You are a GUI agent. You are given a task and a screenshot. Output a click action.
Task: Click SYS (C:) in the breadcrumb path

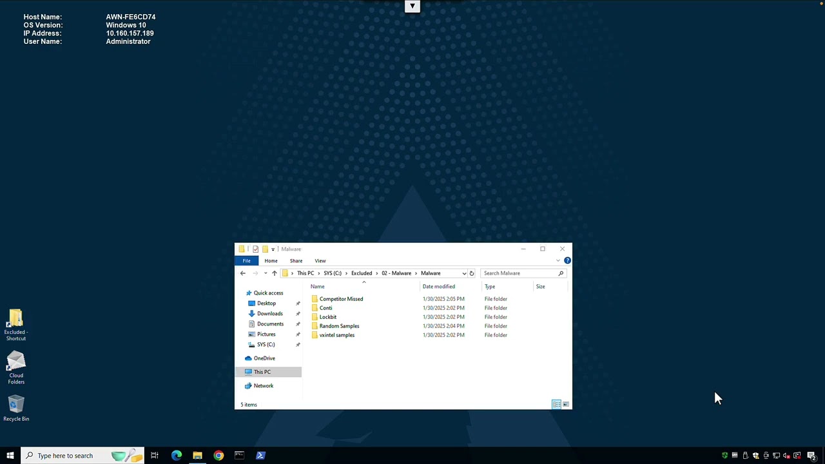333,273
